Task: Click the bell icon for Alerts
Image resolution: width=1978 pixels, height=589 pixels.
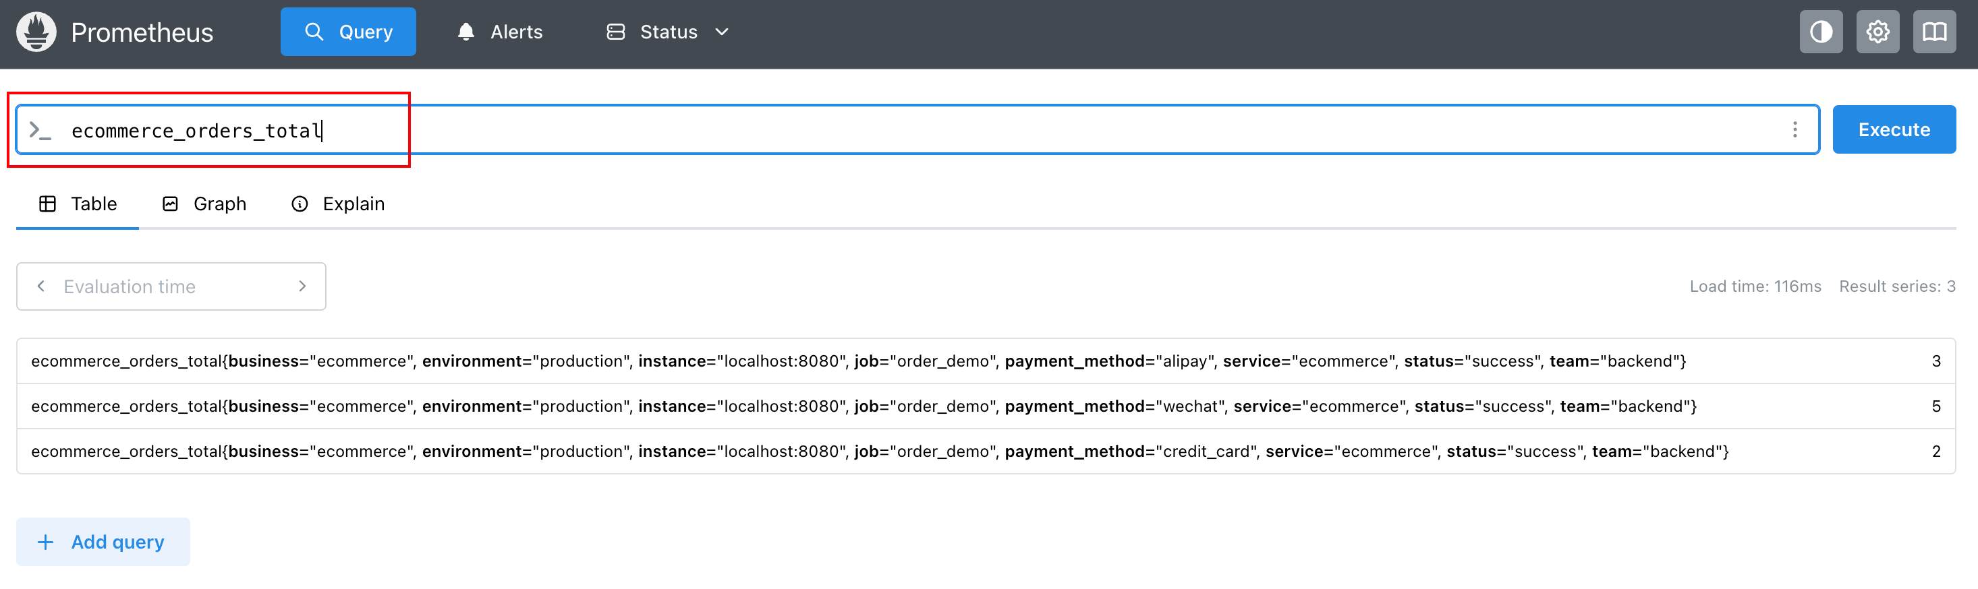Action: pos(465,32)
